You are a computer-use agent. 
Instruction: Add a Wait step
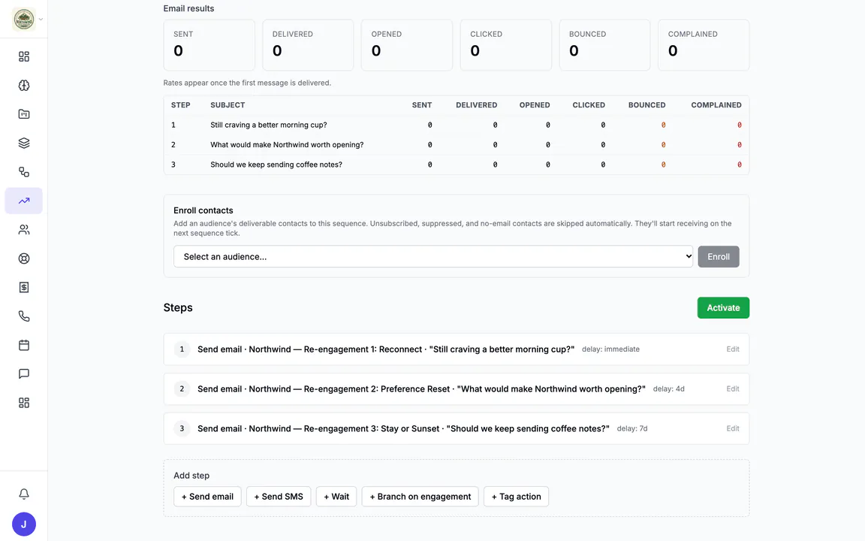(x=336, y=496)
